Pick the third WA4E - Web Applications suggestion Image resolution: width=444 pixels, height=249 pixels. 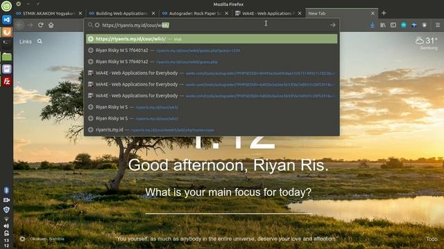[x=212, y=95]
